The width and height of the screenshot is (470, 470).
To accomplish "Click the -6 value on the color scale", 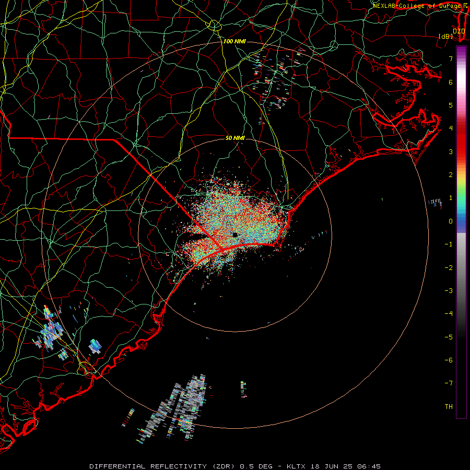I will point(449,360).
